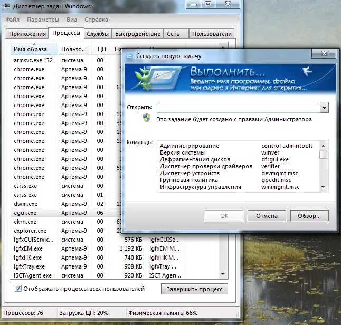This screenshot has height=325, width=341.
Task: Select the Версия системы command row
Action: click(x=239, y=152)
